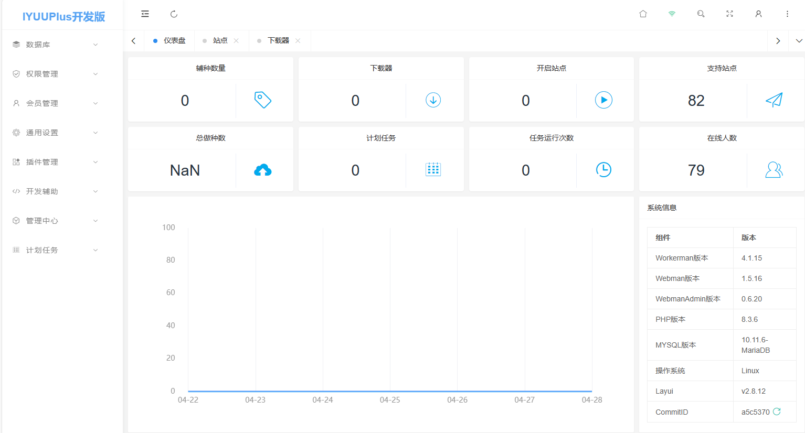
Task: Expand the 权限管理 menu chevron
Action: (96, 74)
